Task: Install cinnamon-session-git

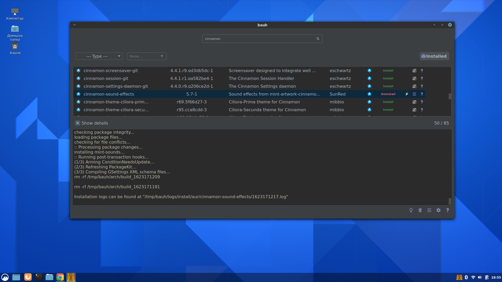Action: (388, 78)
